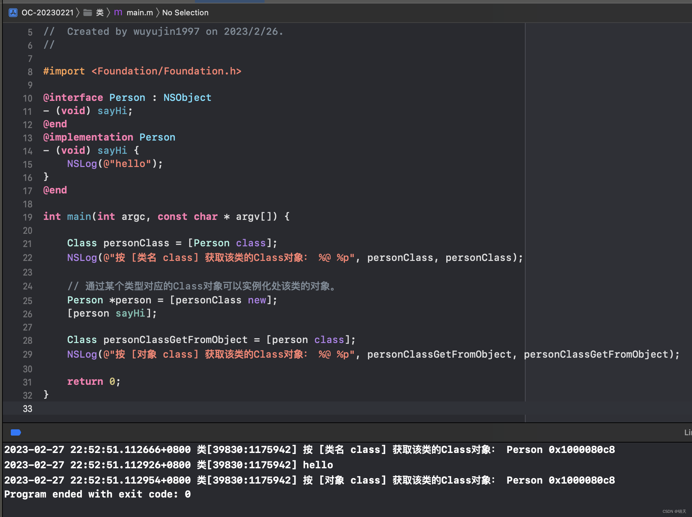Click the Xcode project icon in breadcrumb

click(13, 13)
